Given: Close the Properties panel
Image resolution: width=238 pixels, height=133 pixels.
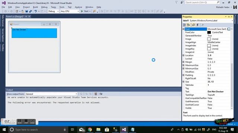Looking at the screenshot, I should tap(232, 17).
